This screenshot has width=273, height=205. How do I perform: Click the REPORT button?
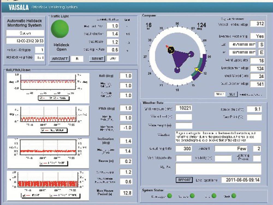(x=184, y=180)
